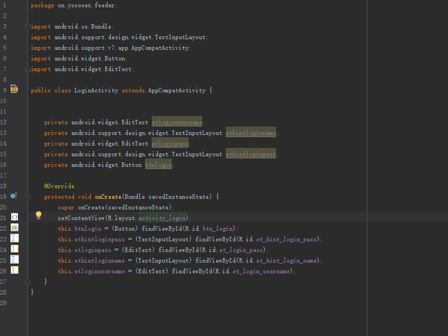
Task: Click the TextInputLayout gutter icon on line 25
Action: point(14,260)
